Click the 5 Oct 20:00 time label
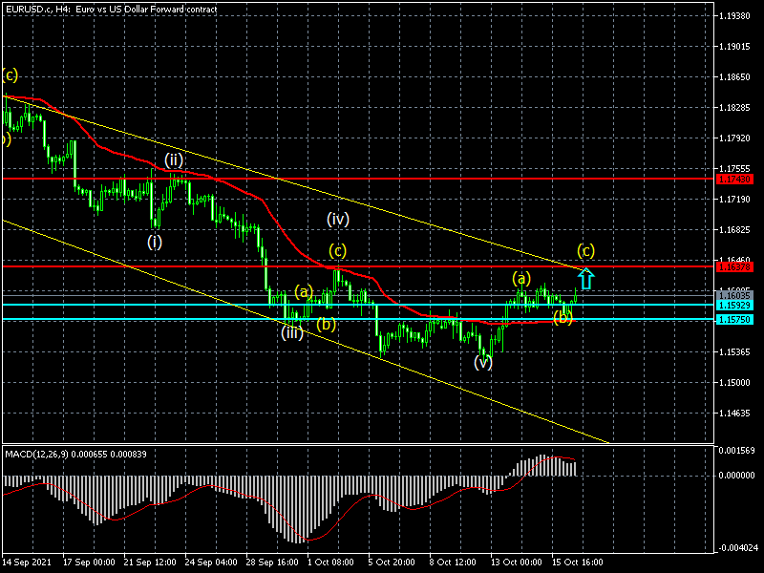 click(x=392, y=563)
